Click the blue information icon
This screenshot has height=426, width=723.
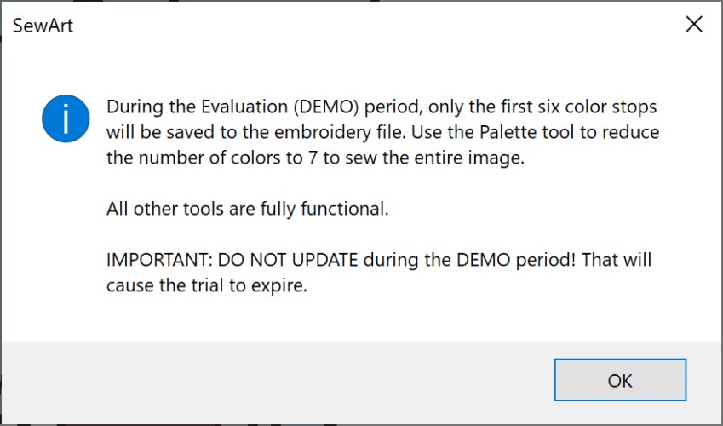click(66, 118)
